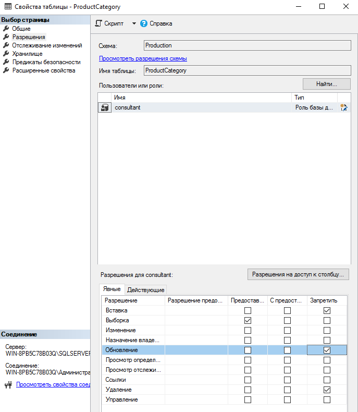358x412 pixels.
Task: Check Предоставить for Назначение владельца row
Action: coord(248,340)
